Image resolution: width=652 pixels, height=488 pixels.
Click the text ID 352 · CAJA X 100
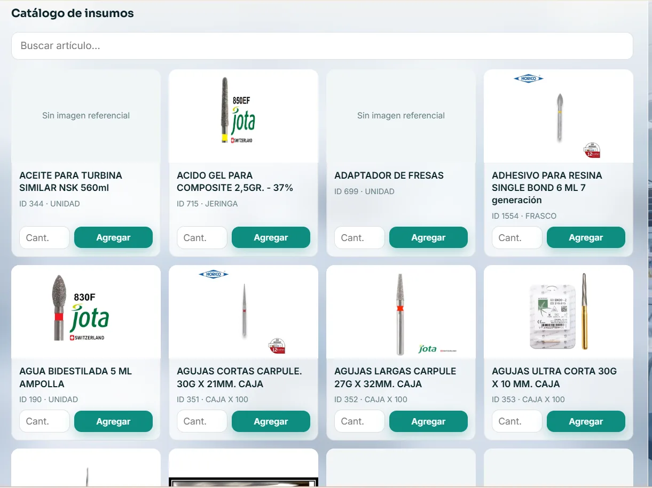click(x=371, y=399)
